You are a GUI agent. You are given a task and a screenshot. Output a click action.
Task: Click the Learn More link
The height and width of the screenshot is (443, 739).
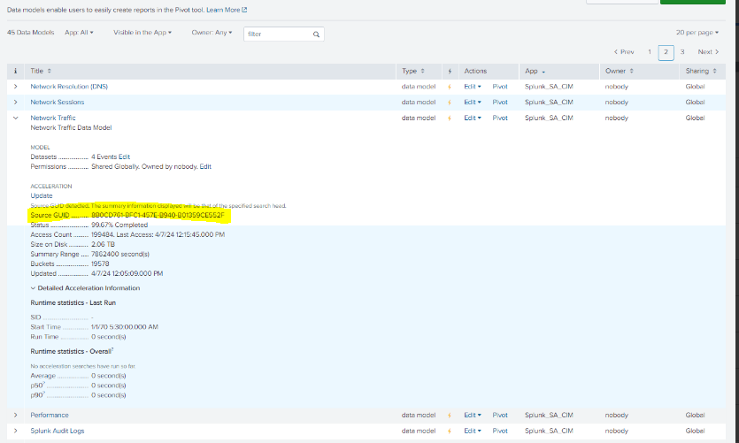[x=227, y=10]
